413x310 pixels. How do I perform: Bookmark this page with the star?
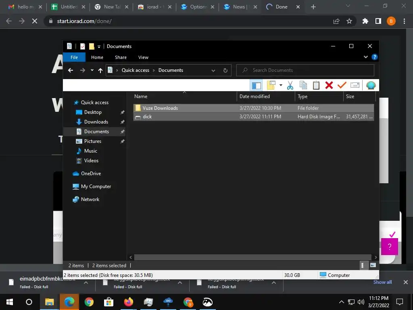pyautogui.click(x=349, y=21)
